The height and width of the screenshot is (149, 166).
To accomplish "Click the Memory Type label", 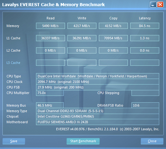I will pos(17,111).
